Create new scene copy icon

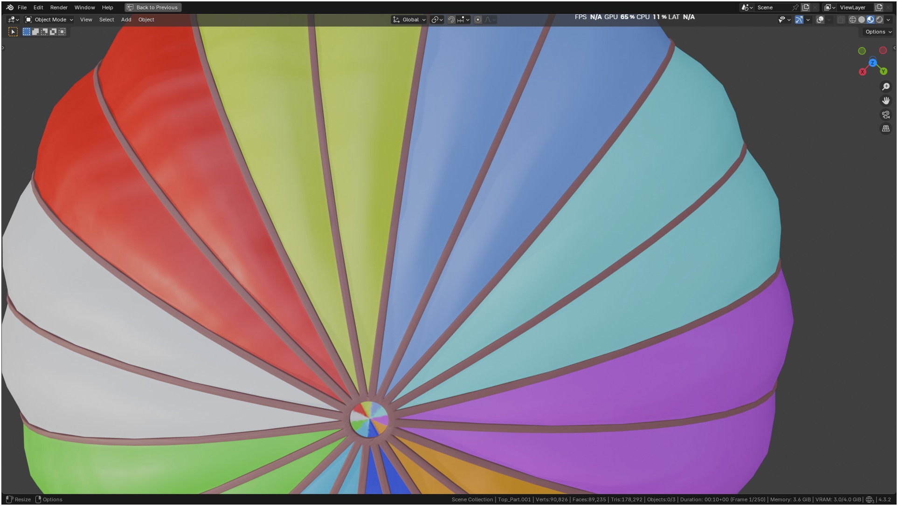click(x=805, y=7)
